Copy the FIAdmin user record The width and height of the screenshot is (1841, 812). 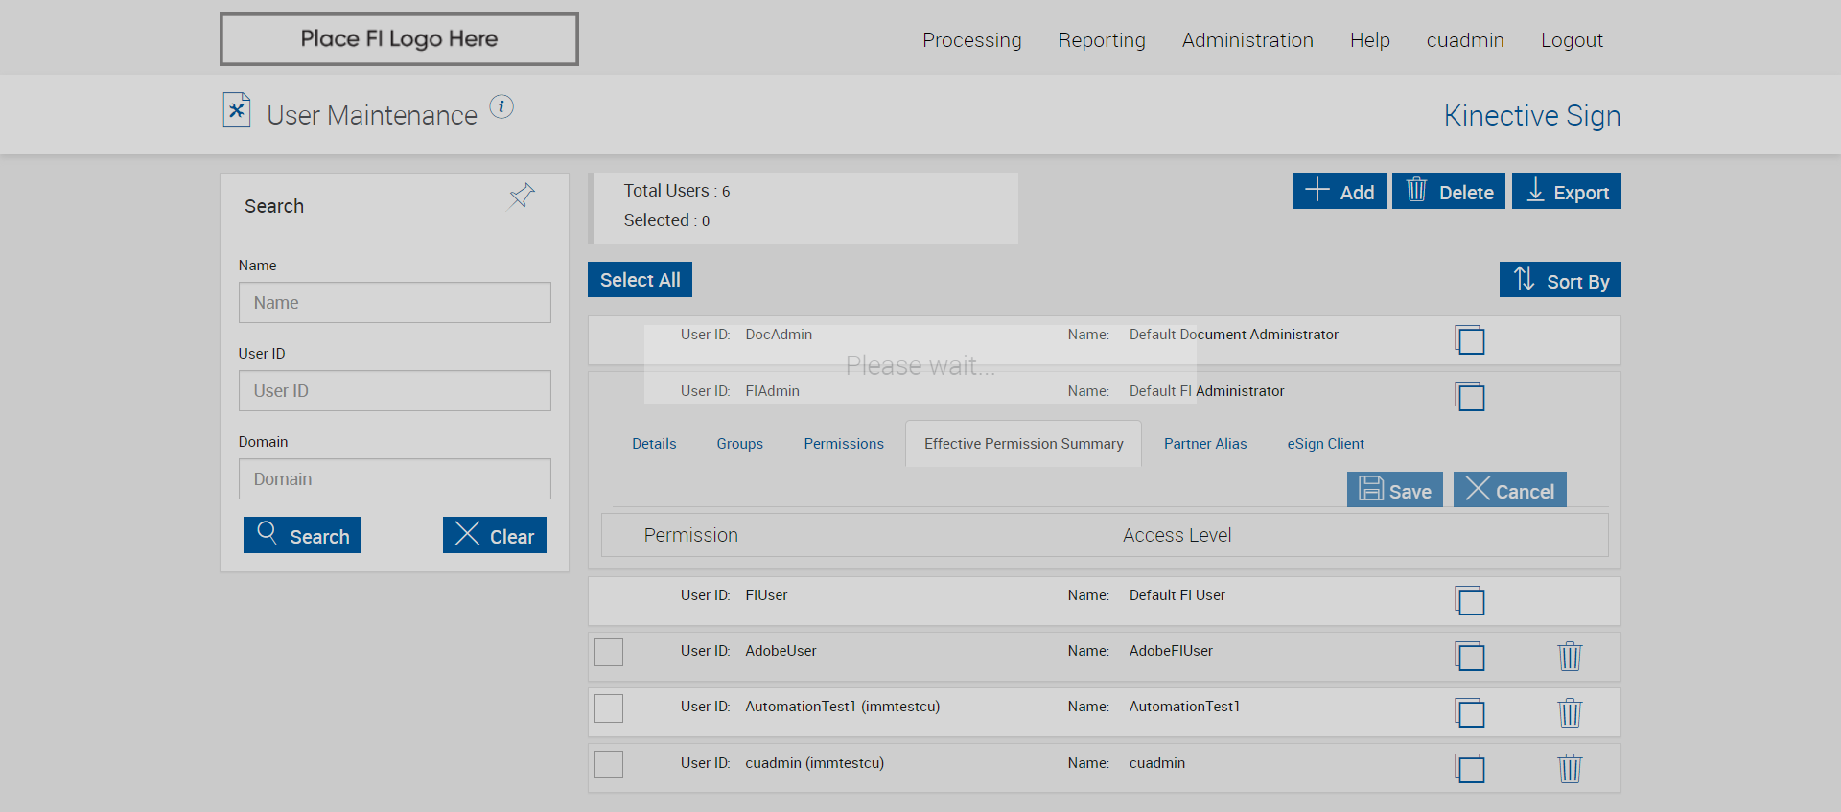tap(1469, 397)
